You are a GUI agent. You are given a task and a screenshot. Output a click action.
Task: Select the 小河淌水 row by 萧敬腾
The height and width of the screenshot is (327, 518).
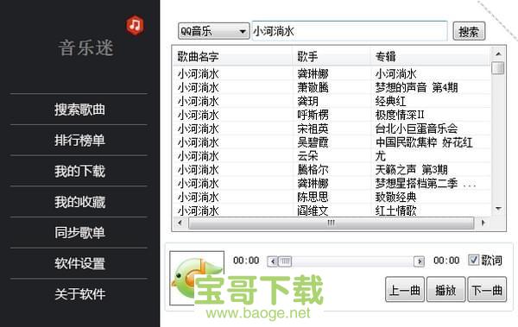click(x=332, y=87)
